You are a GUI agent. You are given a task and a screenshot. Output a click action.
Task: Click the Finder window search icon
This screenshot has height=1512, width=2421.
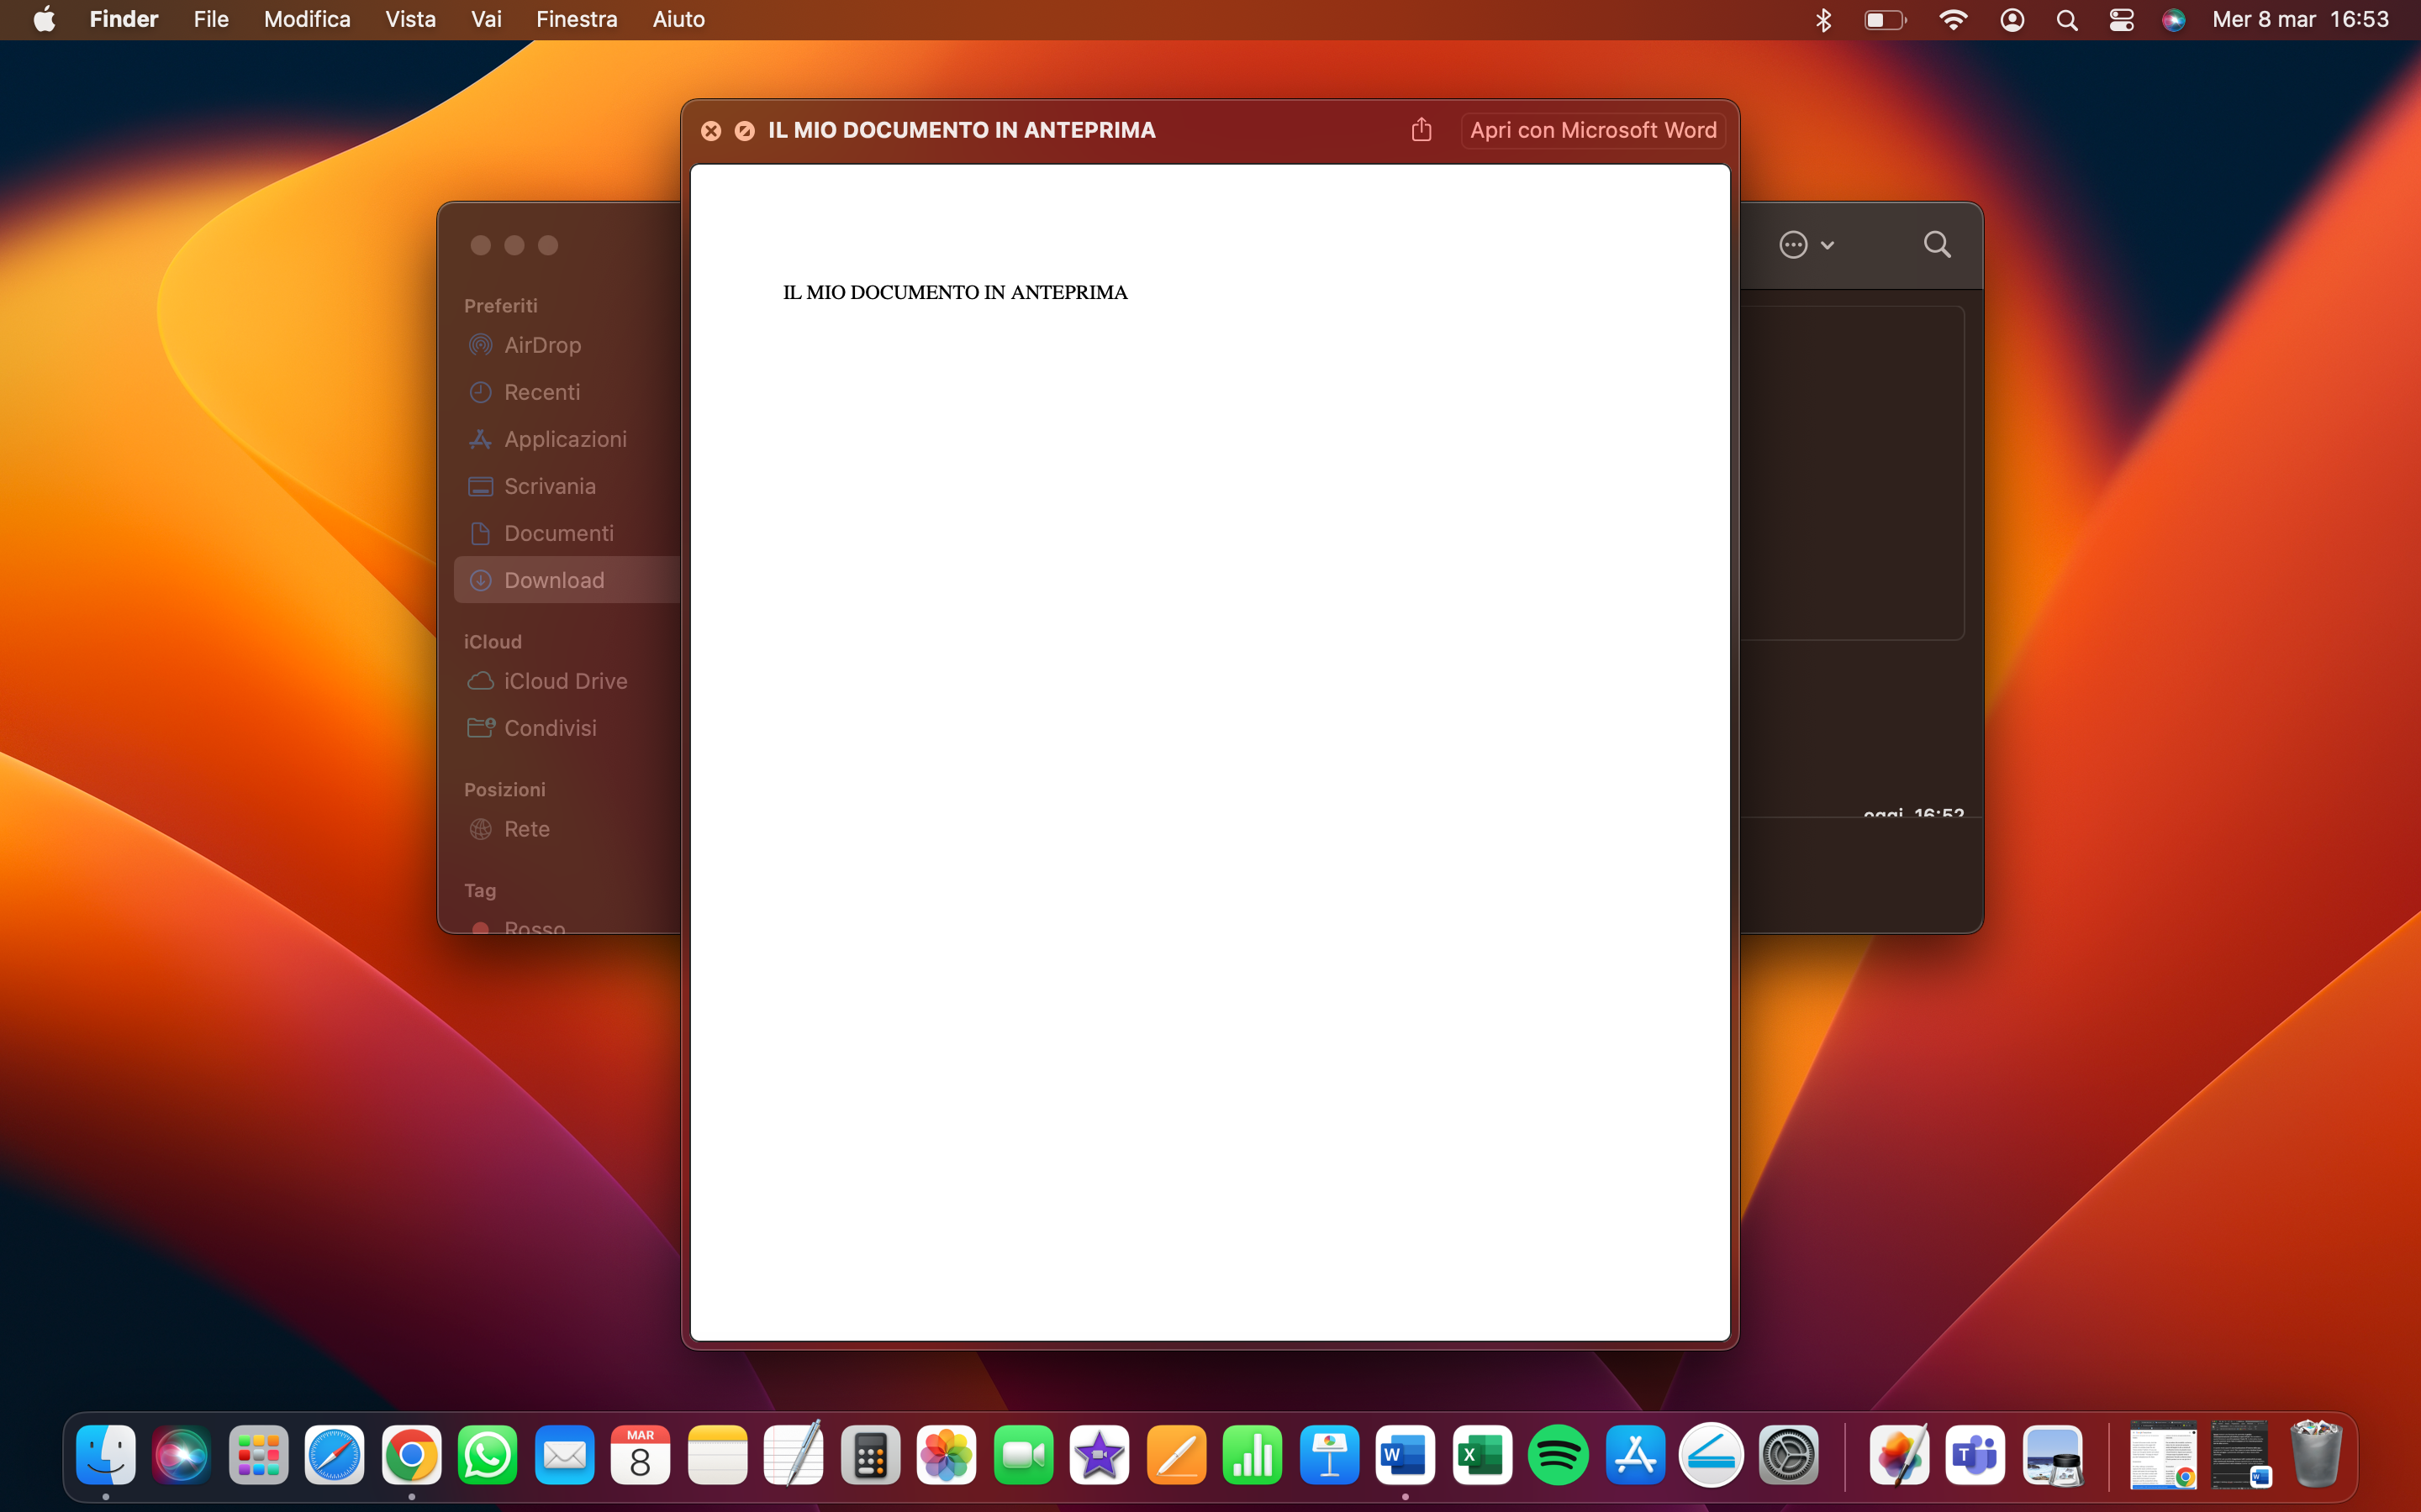point(1937,245)
